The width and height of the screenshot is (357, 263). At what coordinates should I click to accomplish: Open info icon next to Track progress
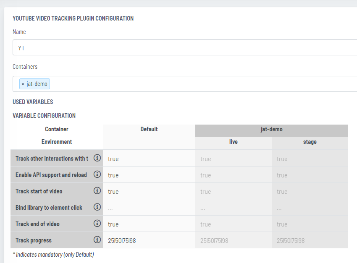tap(97, 240)
